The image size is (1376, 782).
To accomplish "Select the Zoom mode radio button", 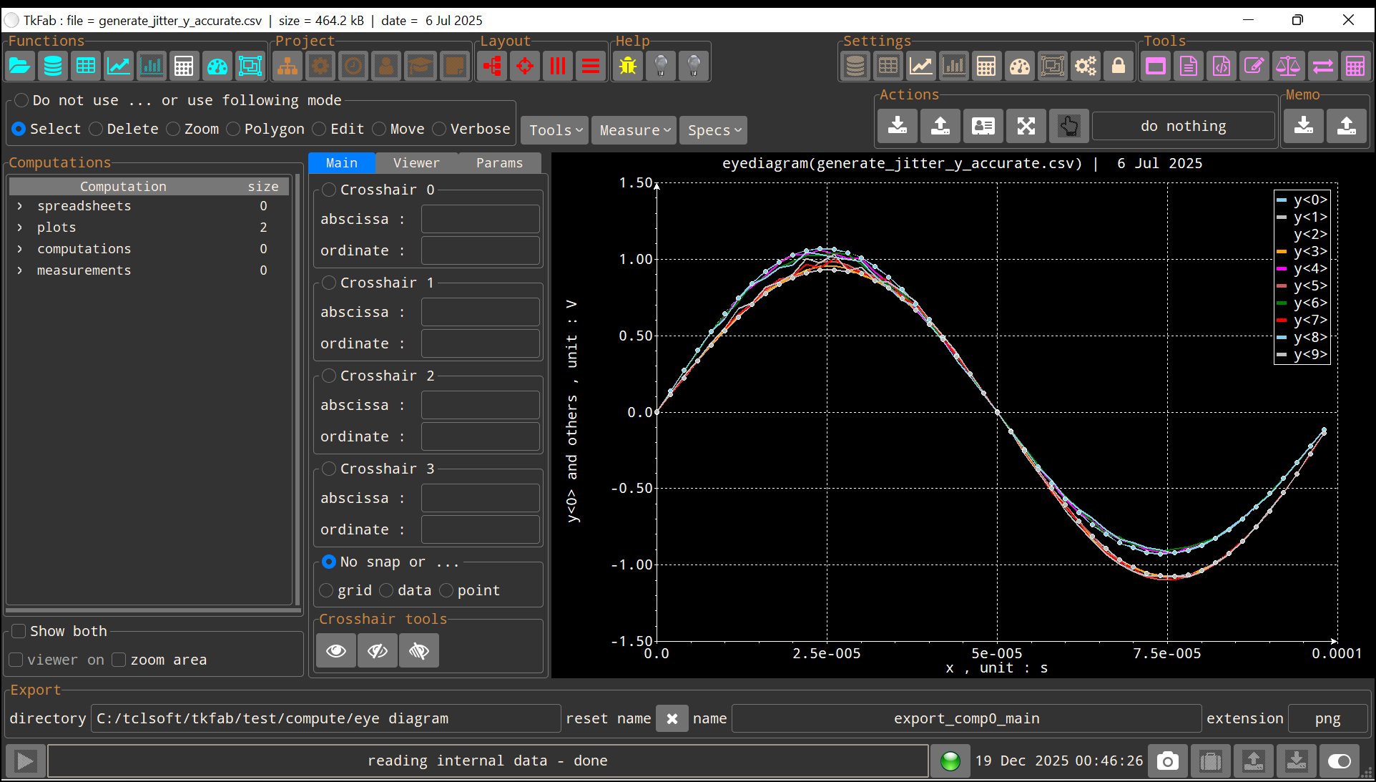I will click(x=174, y=129).
